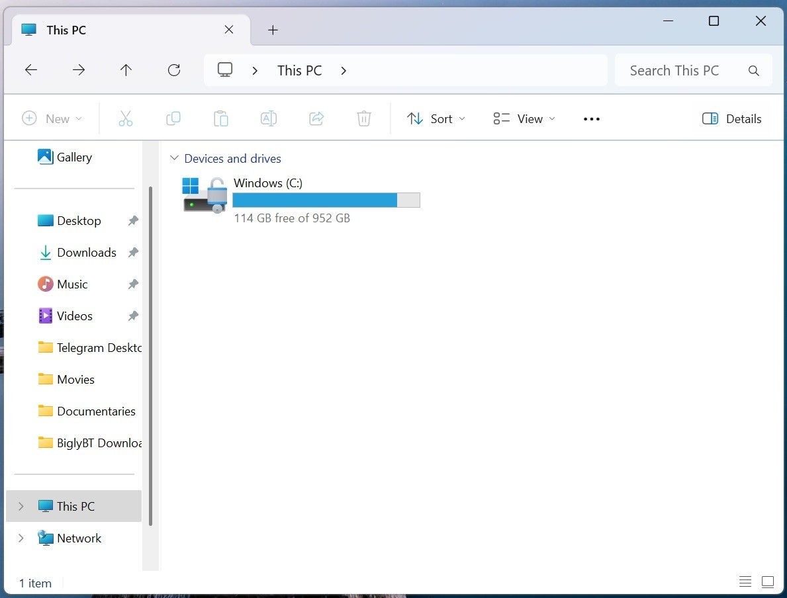Open the Sort dropdown
The width and height of the screenshot is (787, 598).
pos(436,119)
